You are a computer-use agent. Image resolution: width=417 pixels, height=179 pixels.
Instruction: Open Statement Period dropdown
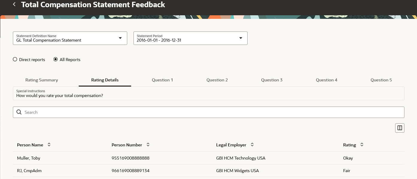click(x=190, y=38)
